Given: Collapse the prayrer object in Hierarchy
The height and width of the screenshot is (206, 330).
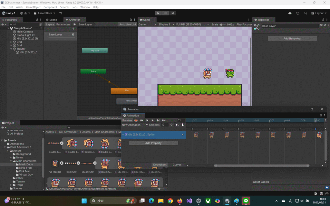Looking at the screenshot, I should pyautogui.click(x=11, y=49).
